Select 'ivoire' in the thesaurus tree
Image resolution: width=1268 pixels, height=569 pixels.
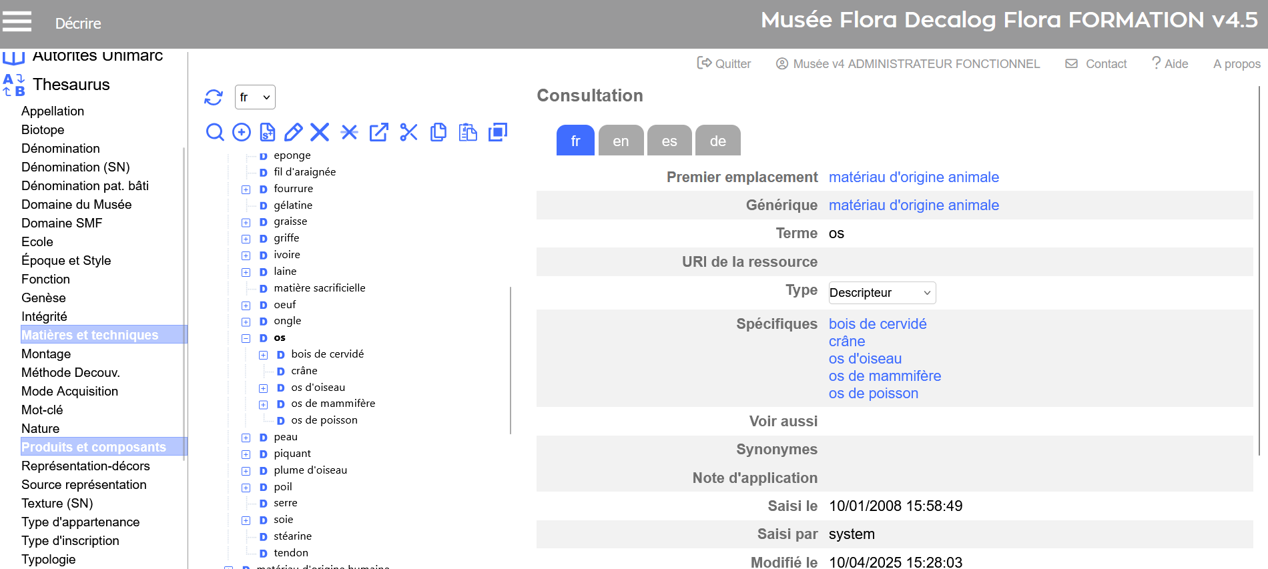tap(287, 255)
